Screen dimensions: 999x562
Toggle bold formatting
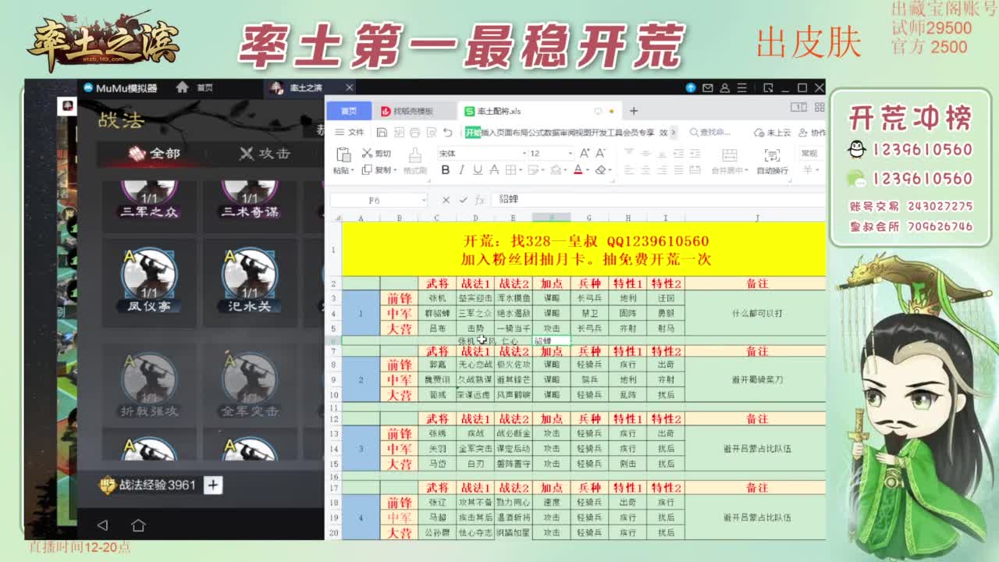445,170
